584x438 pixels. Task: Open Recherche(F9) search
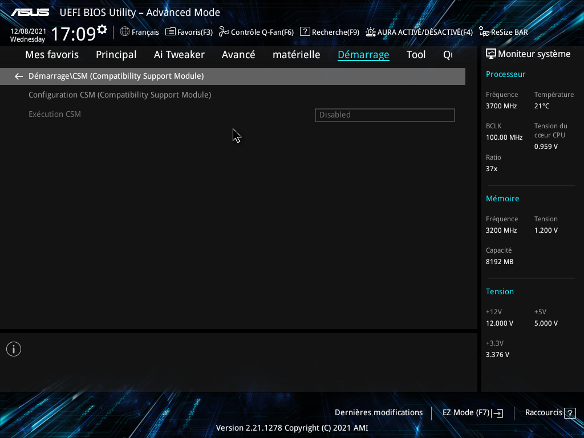point(335,33)
